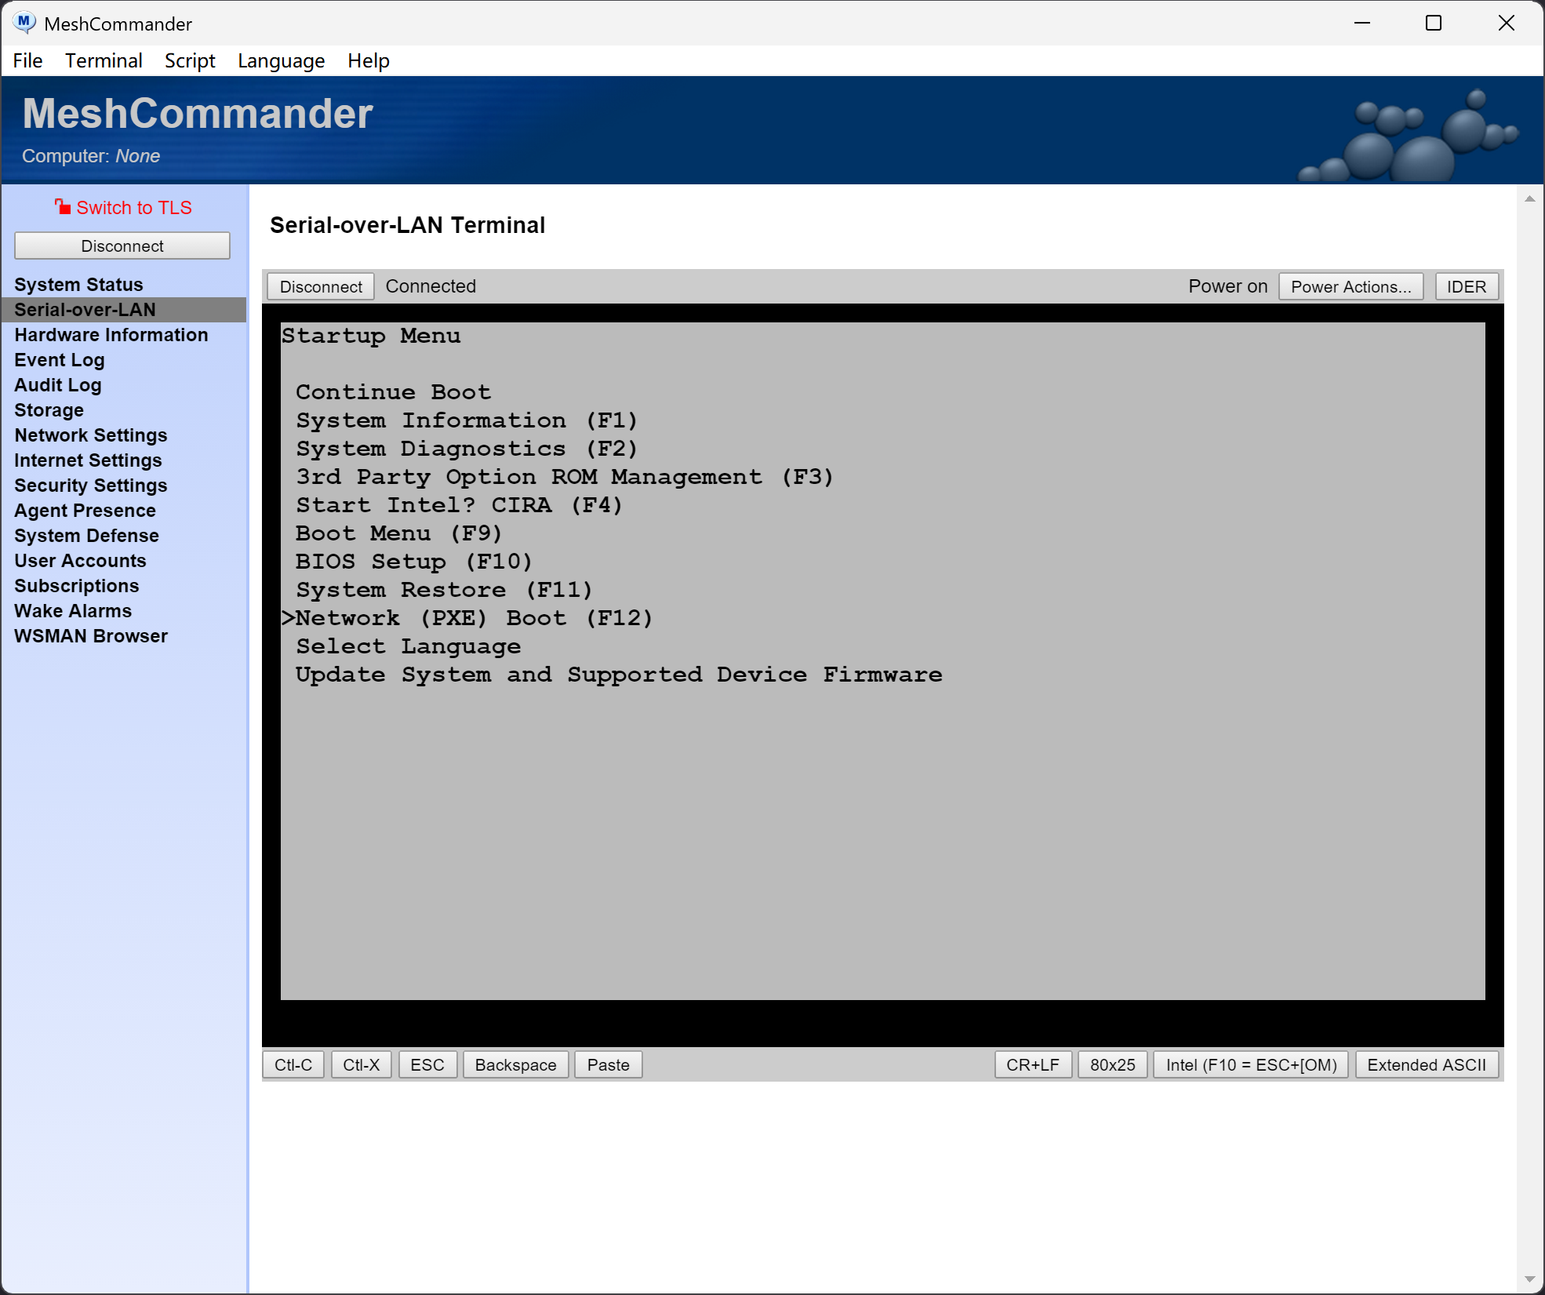Open Subscriptions page

coord(77,586)
